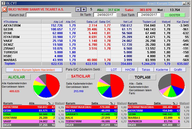Select the HSBC row in table
This screenshot has height=129, width=192.
(96, 56)
